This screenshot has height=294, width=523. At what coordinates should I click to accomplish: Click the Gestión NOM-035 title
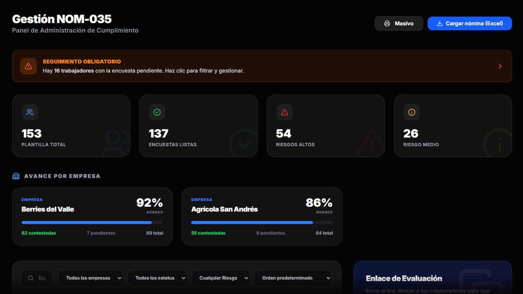pyautogui.click(x=62, y=19)
